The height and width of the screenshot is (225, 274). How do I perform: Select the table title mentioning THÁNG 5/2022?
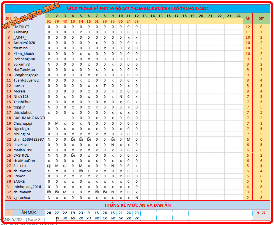[137, 9]
